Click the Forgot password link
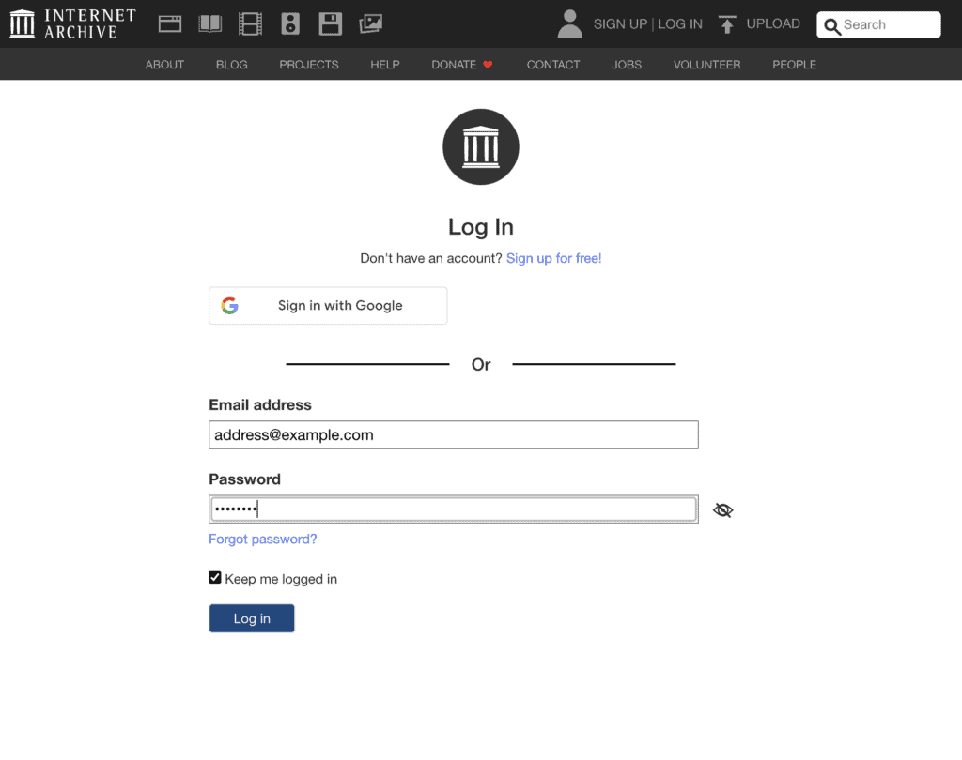Image resolution: width=962 pixels, height=760 pixels. [x=263, y=539]
